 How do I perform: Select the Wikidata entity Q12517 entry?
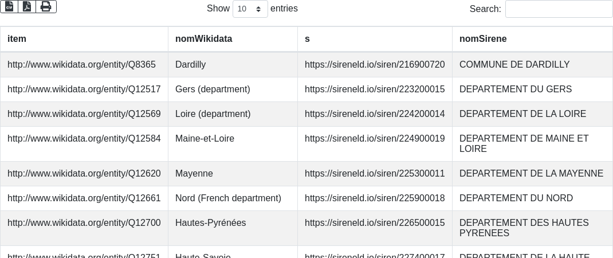tap(84, 89)
